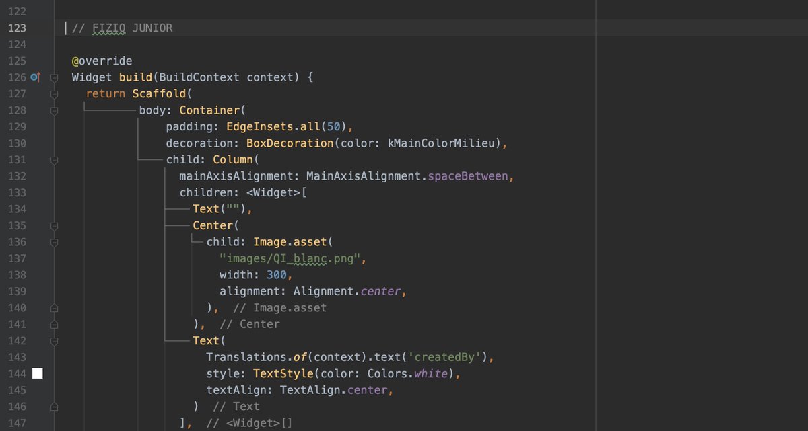The height and width of the screenshot is (431, 808).
Task: Click the build method name
Action: (135, 77)
